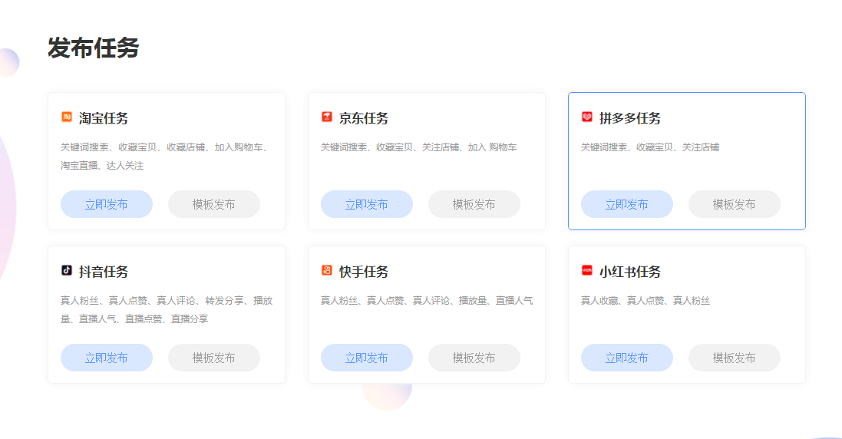Click the Kuaishou icon beside 快手任务
This screenshot has width=842, height=439.
[327, 271]
